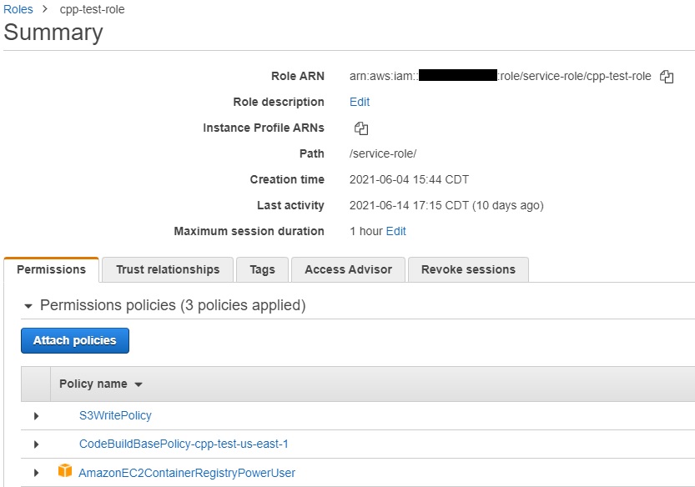Select the Creation time value 2021-06-04 15:44 CDT
The width and height of the screenshot is (695, 487).
click(409, 179)
